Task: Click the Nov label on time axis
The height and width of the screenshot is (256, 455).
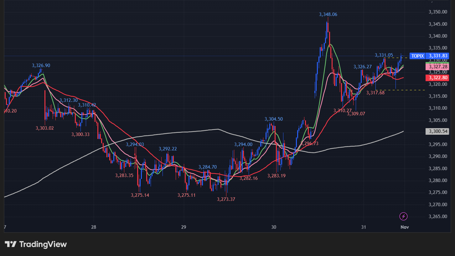Action: (x=405, y=227)
